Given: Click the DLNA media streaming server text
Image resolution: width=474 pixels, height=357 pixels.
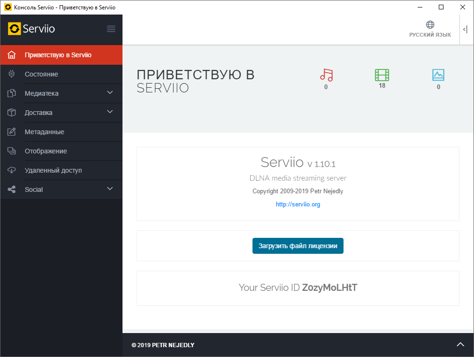Looking at the screenshot, I should click(x=298, y=178).
